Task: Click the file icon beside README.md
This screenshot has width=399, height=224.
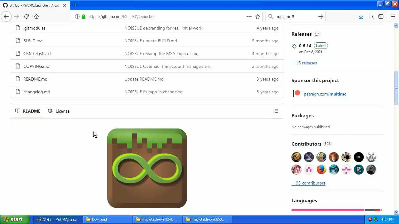Action: pyautogui.click(x=18, y=79)
